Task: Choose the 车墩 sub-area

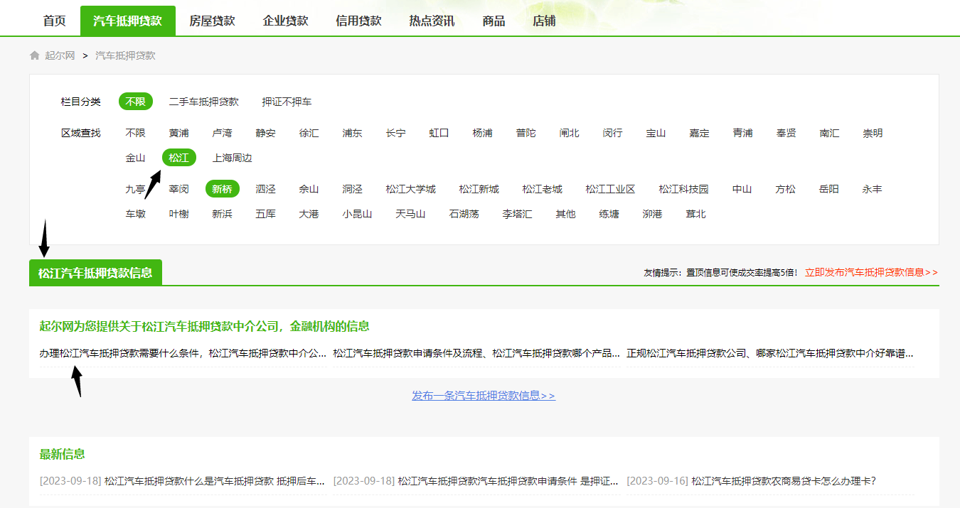Action: pyautogui.click(x=136, y=214)
